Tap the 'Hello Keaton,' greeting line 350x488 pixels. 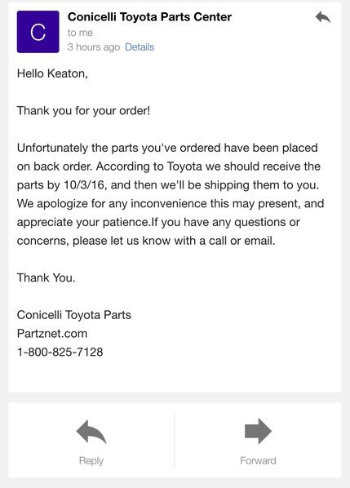click(x=52, y=73)
